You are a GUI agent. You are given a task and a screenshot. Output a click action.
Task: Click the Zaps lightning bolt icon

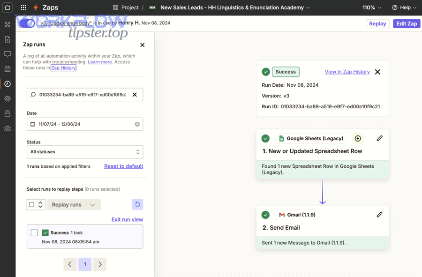pos(36,7)
